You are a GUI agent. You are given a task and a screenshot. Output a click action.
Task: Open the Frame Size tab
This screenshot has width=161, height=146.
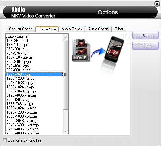point(47,29)
